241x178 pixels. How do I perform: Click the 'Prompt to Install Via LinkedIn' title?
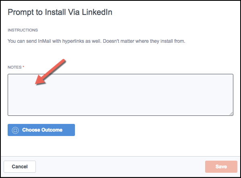click(60, 13)
